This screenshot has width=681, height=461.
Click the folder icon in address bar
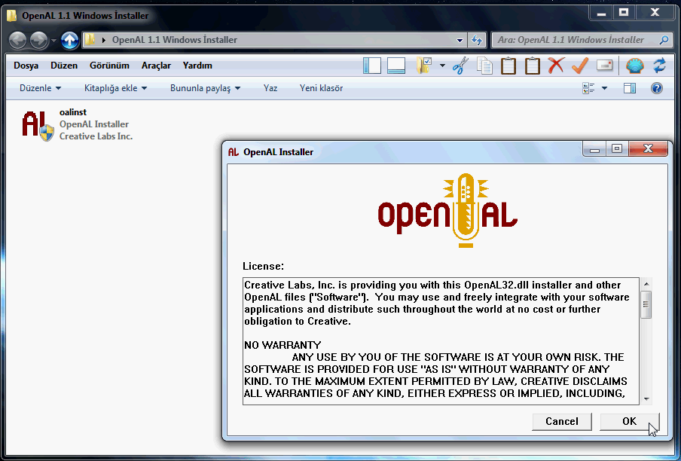pyautogui.click(x=90, y=39)
